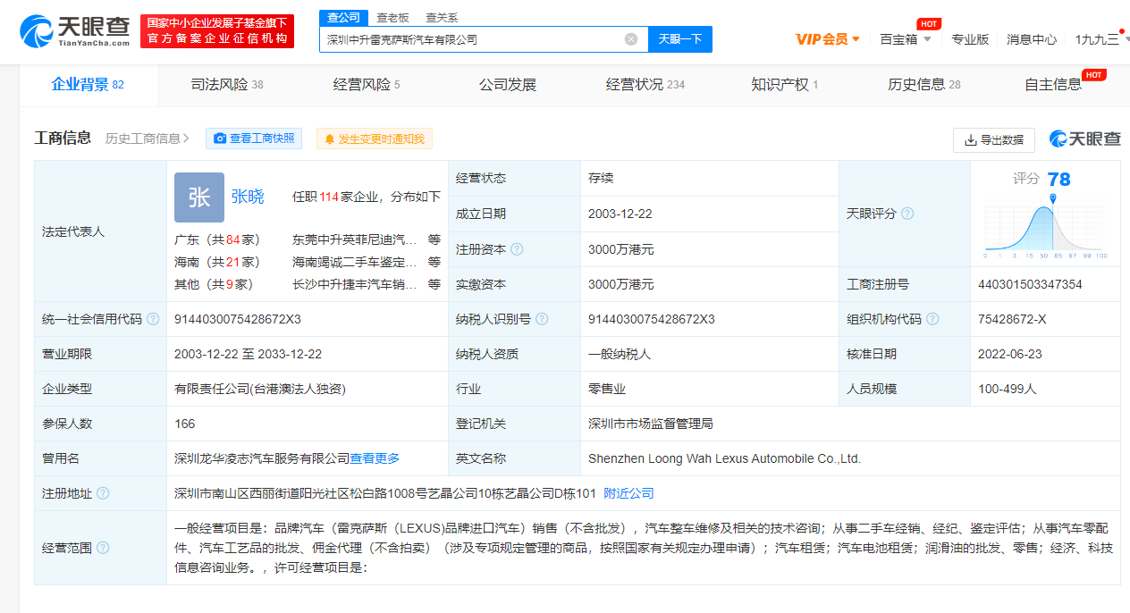
Task: Switch to the 司法风险 tab
Action: 227,85
